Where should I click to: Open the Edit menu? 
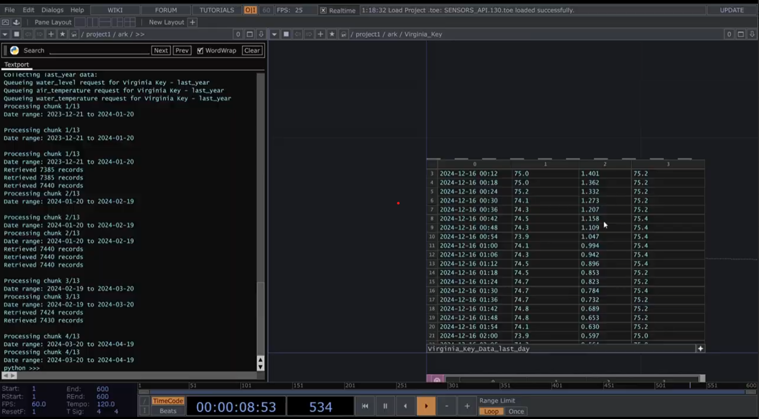pyautogui.click(x=28, y=10)
